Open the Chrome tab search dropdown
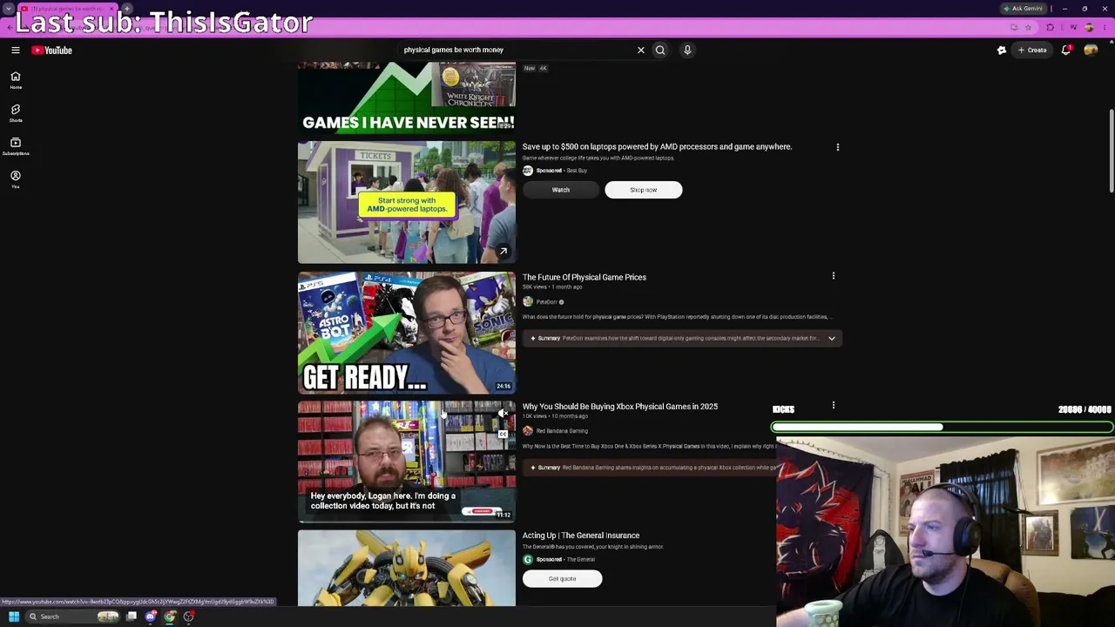Image resolution: width=1115 pixels, height=627 pixels. (x=8, y=9)
